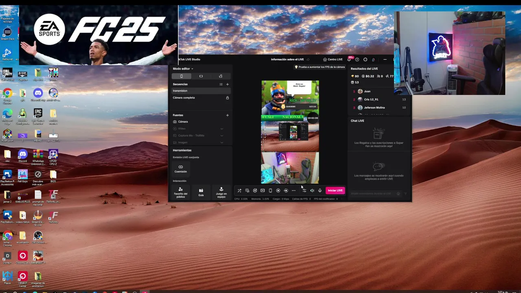Open the notifications bell with 99+ badge
Screen dimensions: 521x293
(x=349, y=59)
